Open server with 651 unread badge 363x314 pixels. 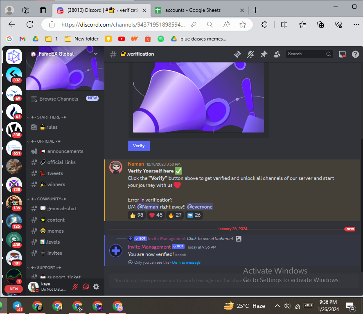pos(14,148)
